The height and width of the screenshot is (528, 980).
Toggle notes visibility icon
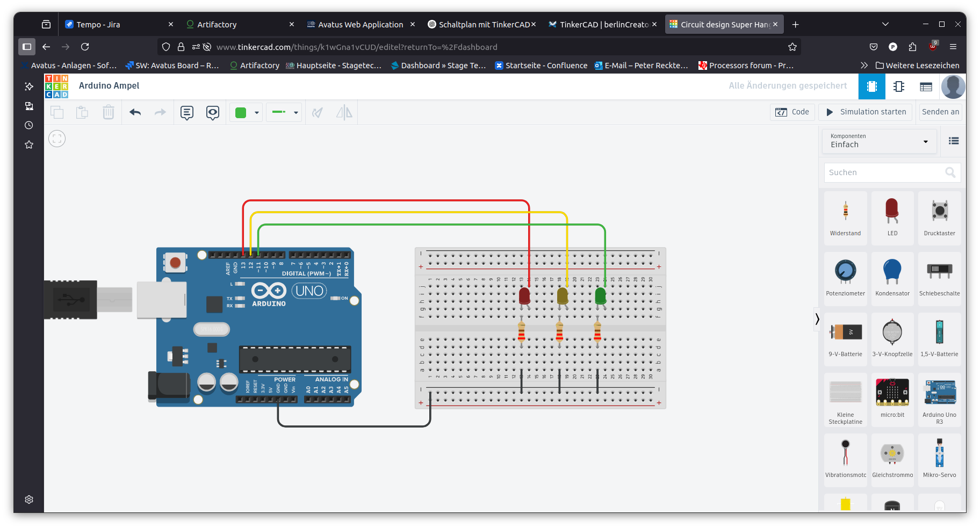click(213, 112)
